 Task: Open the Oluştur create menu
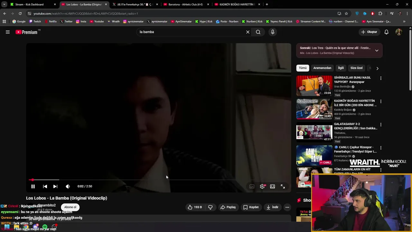(x=369, y=32)
